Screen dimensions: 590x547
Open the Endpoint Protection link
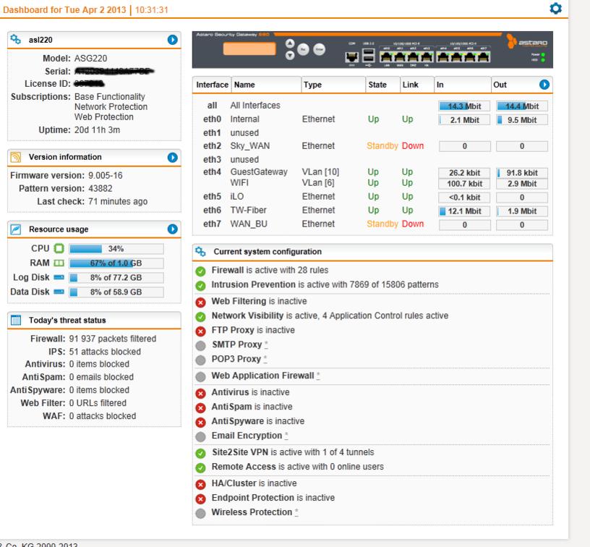point(253,497)
